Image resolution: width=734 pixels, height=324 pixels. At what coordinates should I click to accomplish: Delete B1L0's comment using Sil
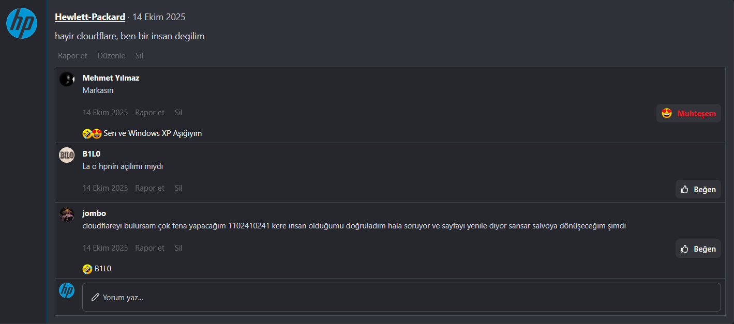click(x=178, y=188)
